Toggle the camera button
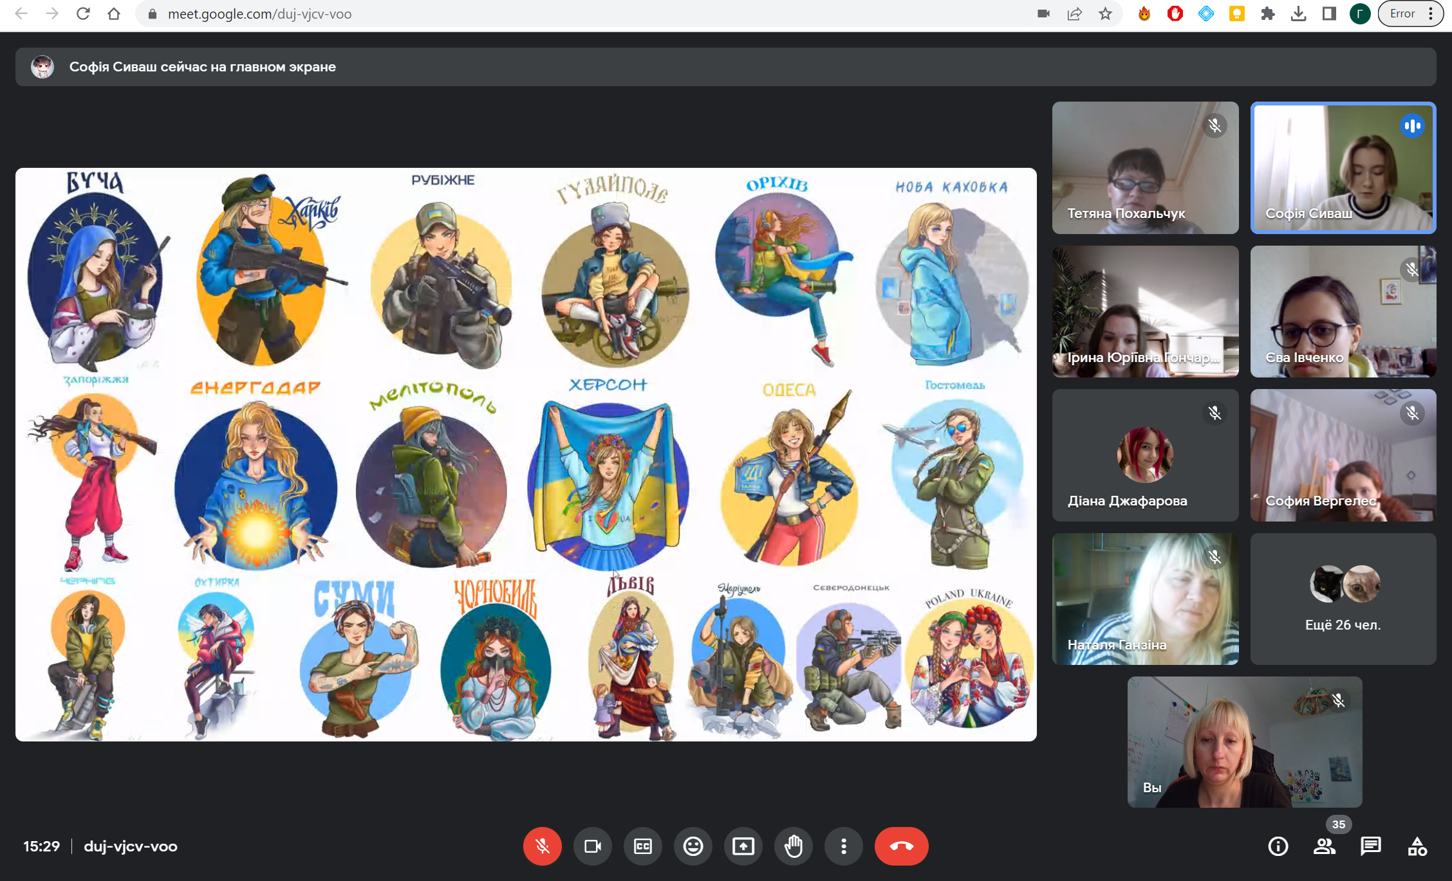 [x=592, y=846]
